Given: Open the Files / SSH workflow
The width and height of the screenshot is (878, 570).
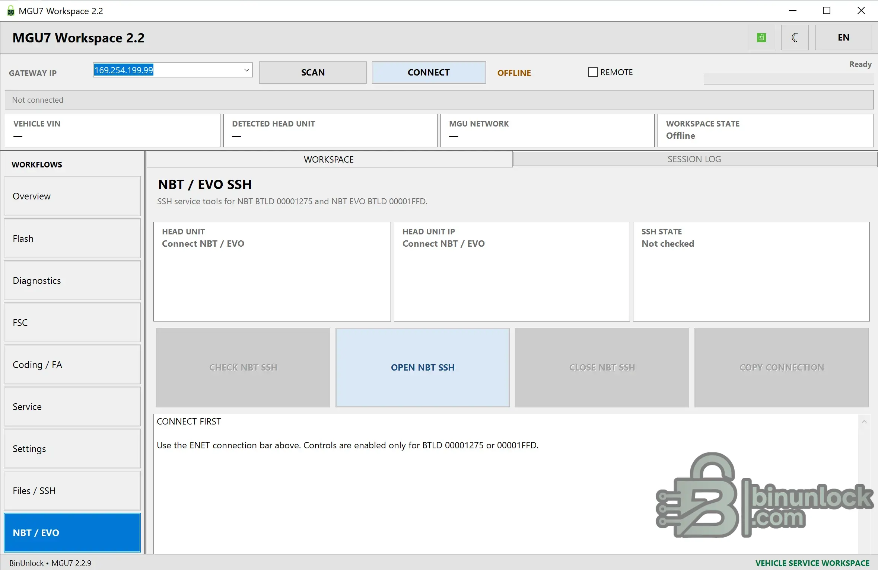Looking at the screenshot, I should (x=72, y=491).
